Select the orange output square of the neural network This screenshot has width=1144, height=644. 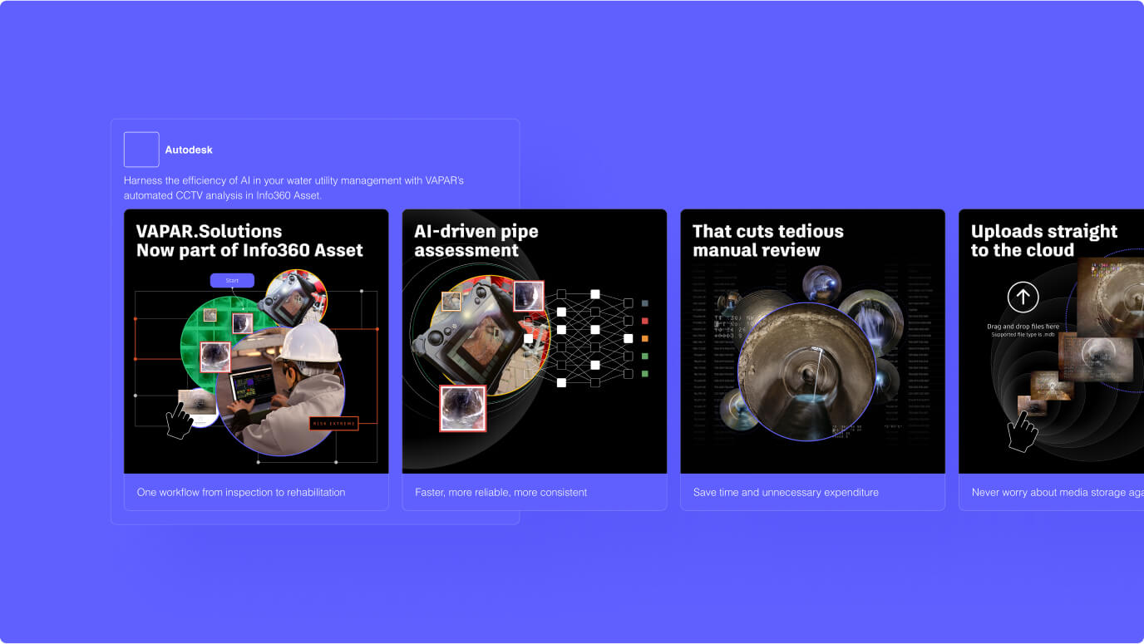(x=645, y=338)
